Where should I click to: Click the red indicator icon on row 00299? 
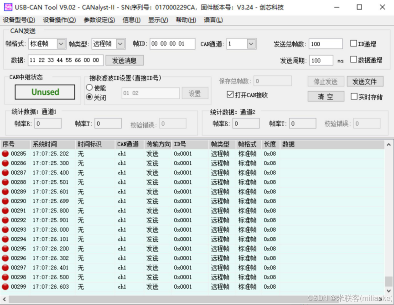pyautogui.click(x=5, y=287)
